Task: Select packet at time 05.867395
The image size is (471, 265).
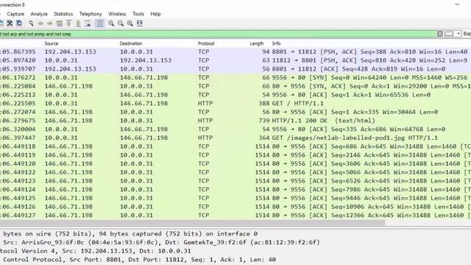Action: (235, 52)
